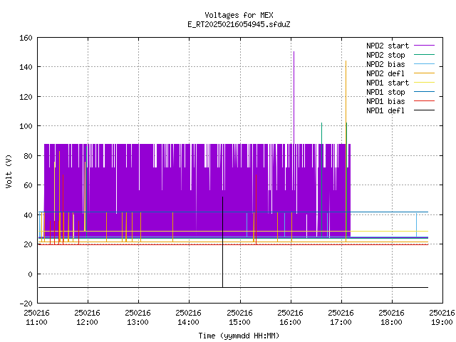Click the y-axis tick label 100
The width and height of the screenshot is (456, 342).
pos(26,126)
